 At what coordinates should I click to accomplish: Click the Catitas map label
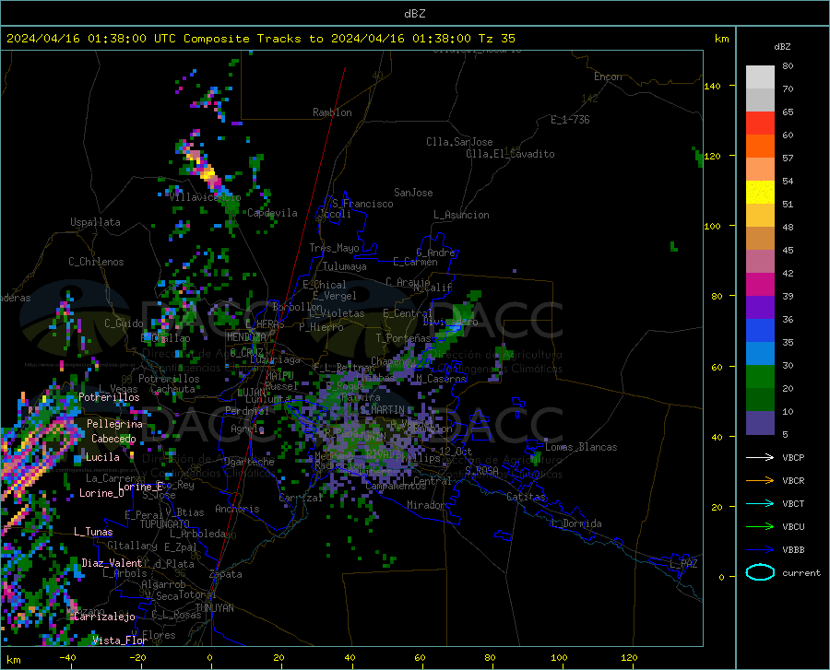coord(527,497)
